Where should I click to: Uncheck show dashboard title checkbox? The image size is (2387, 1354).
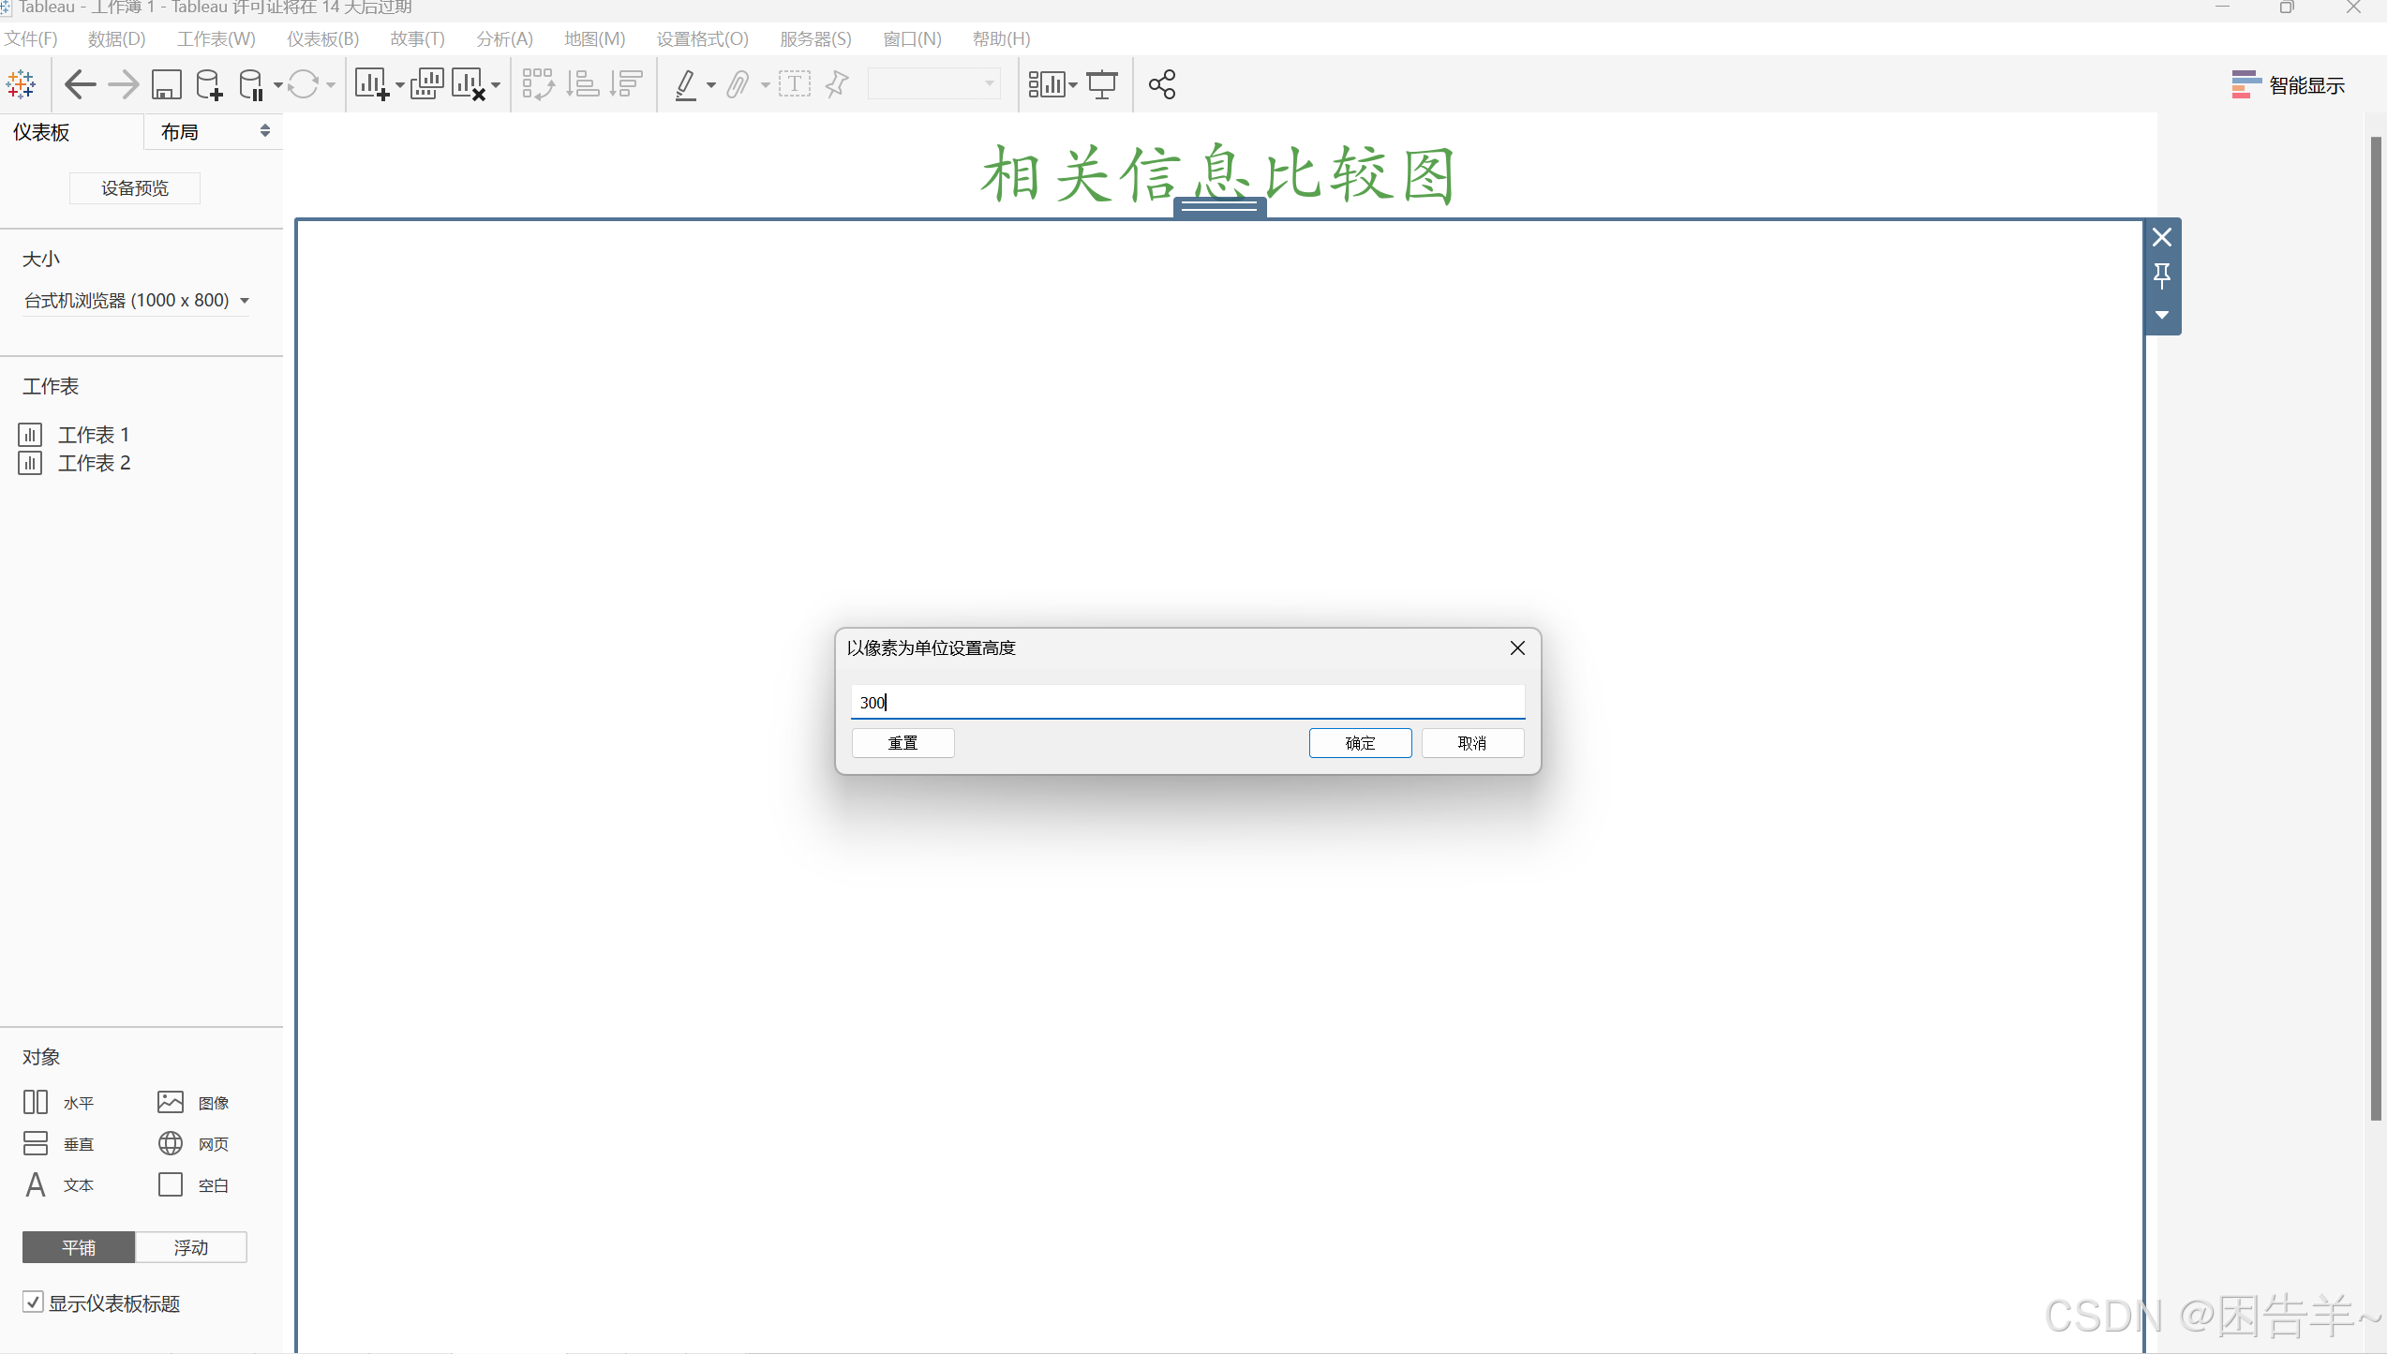(x=33, y=1302)
